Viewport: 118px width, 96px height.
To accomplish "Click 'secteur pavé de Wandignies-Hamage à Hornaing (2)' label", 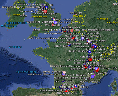I will (71, 33).
